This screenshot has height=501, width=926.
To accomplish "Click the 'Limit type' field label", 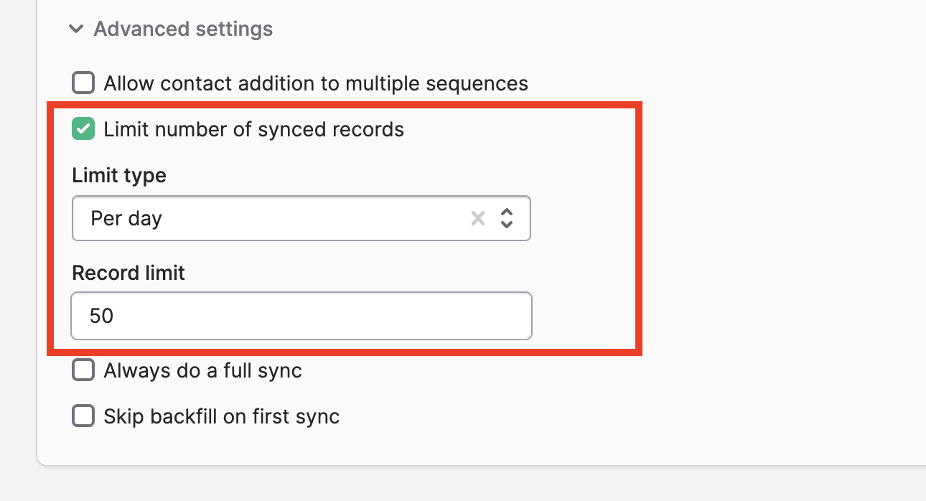I will 119,176.
